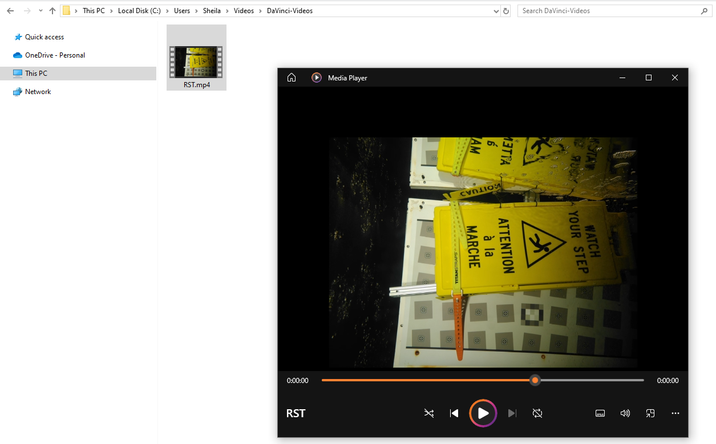716x444 pixels.
Task: Click the seek bar position handle
Action: pos(535,380)
